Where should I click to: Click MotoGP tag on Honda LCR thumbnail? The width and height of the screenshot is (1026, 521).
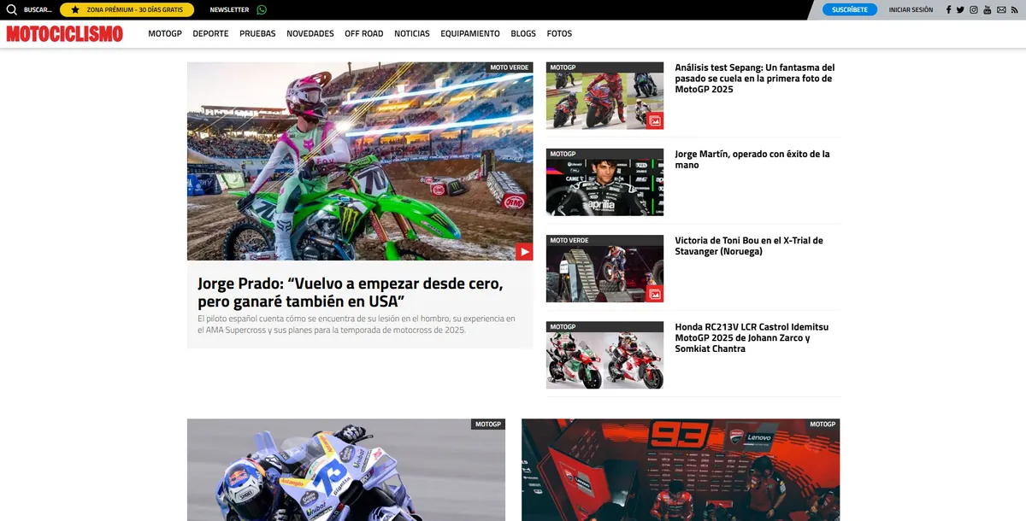[x=563, y=326]
